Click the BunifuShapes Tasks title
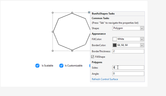The image size is (166, 96). (x=103, y=14)
